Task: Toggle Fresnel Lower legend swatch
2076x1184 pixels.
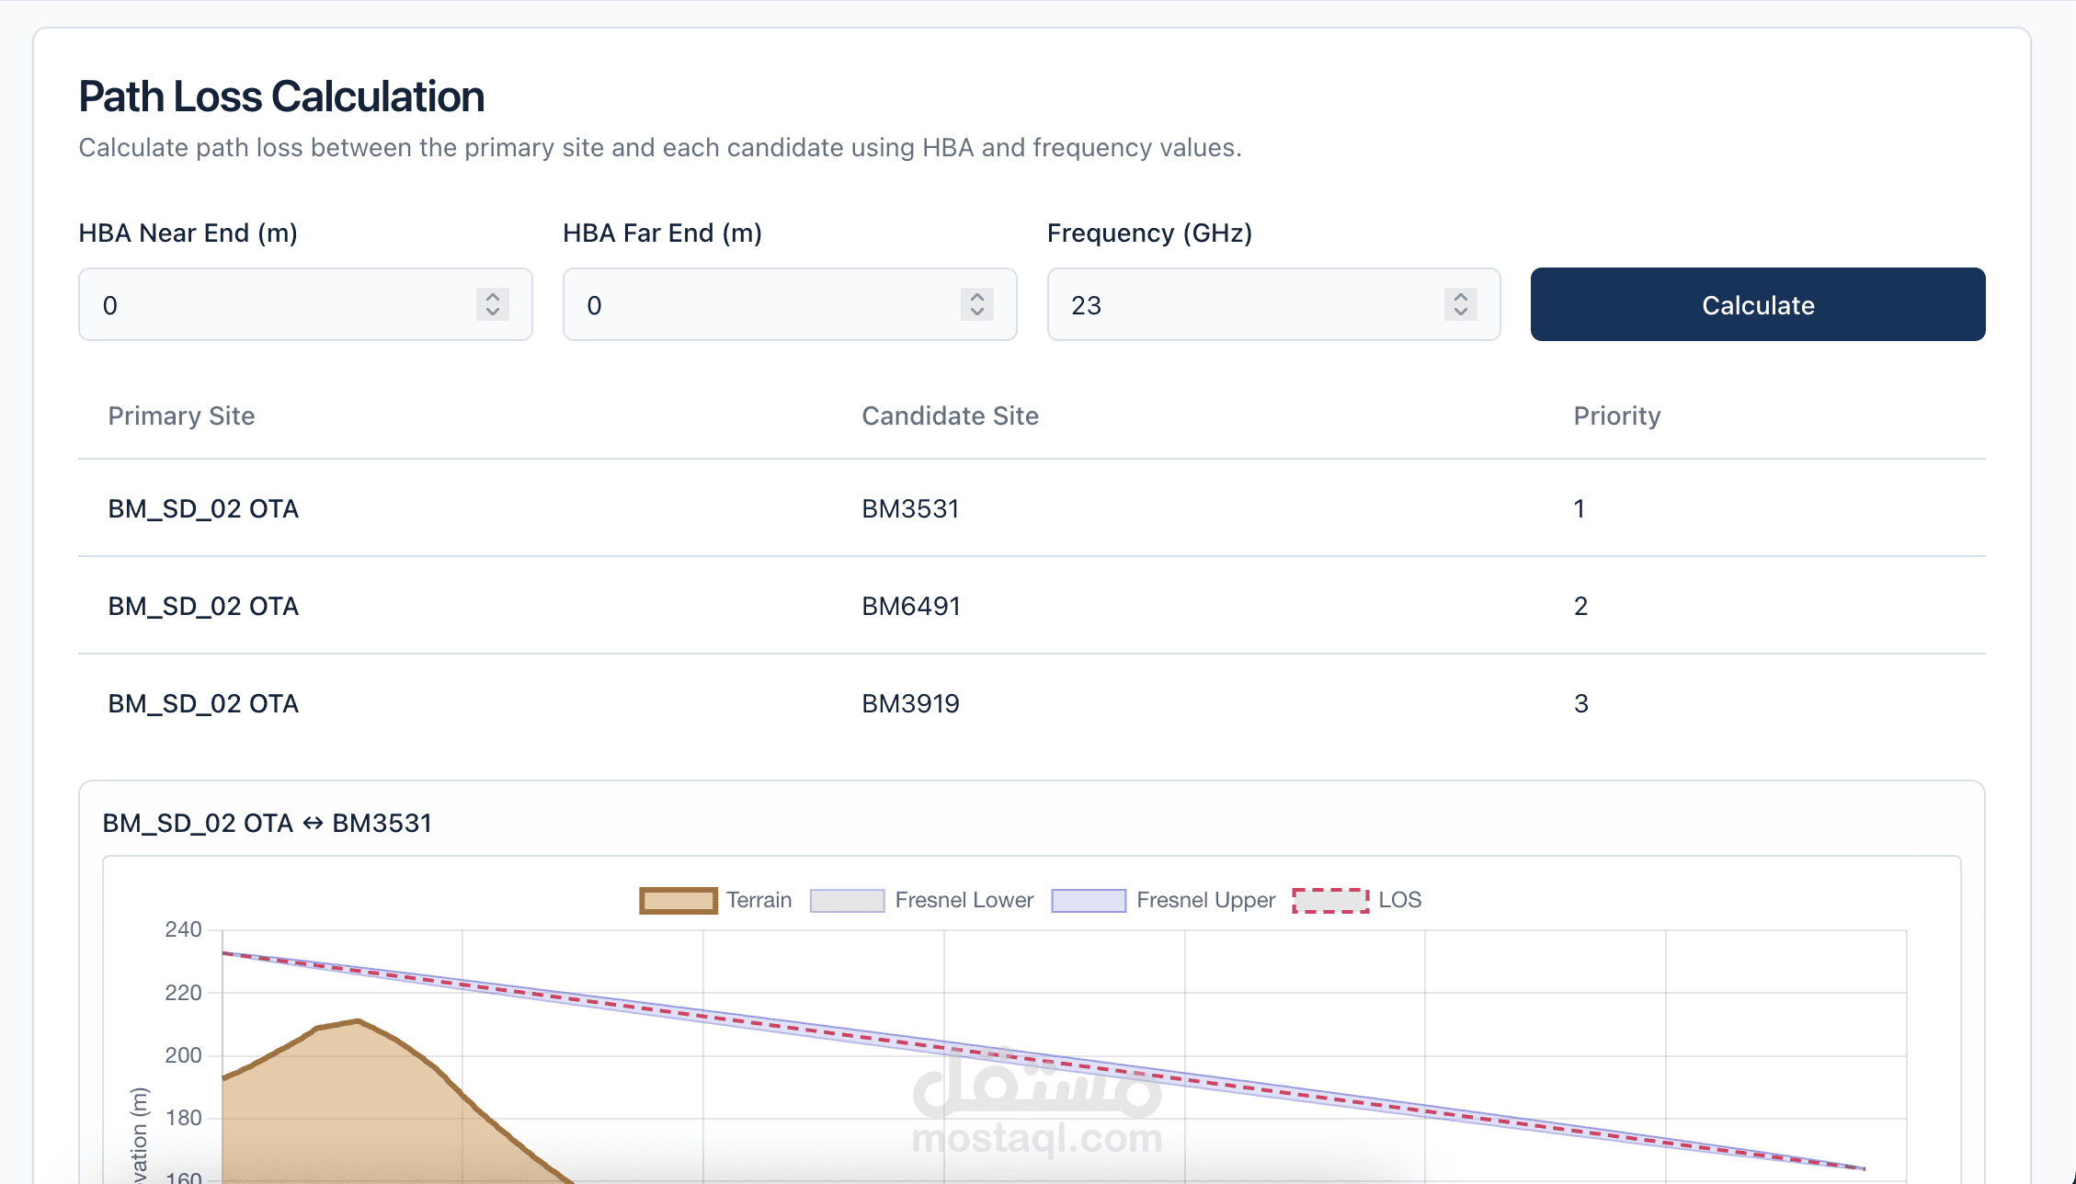Action: tap(847, 900)
